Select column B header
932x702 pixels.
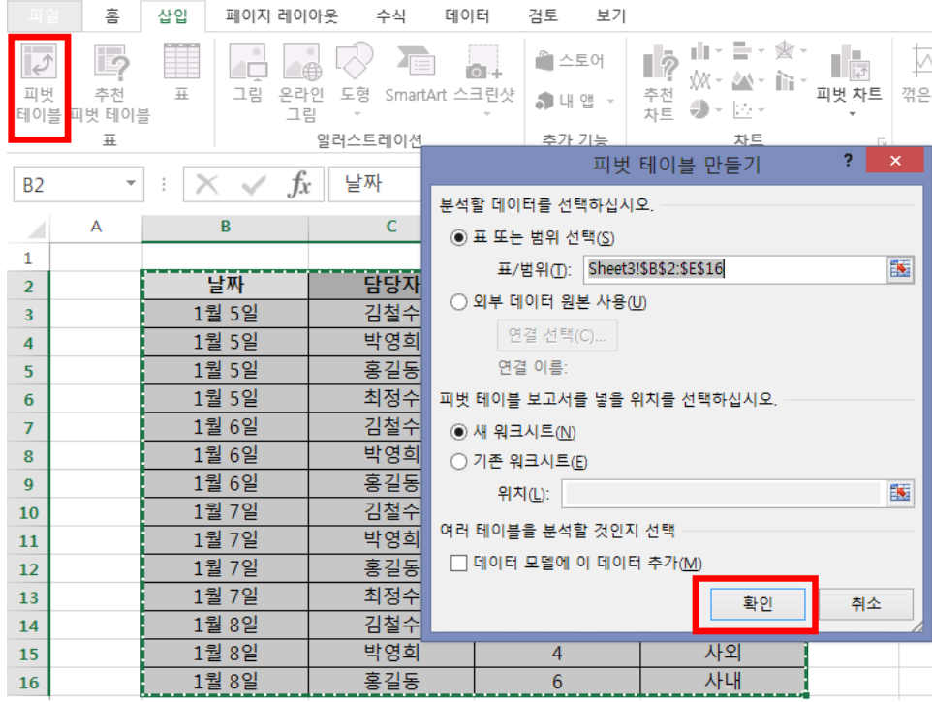click(x=226, y=227)
